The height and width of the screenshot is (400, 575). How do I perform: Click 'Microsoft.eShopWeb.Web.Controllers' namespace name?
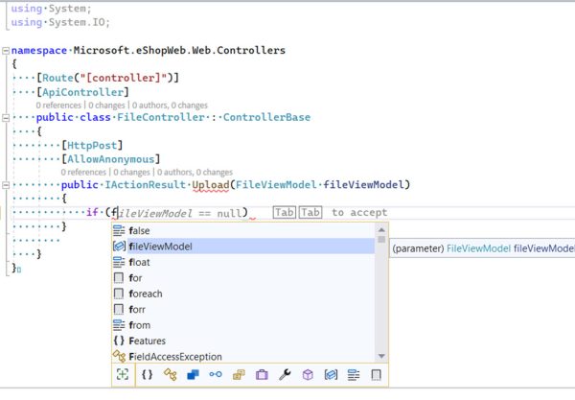[x=179, y=50]
